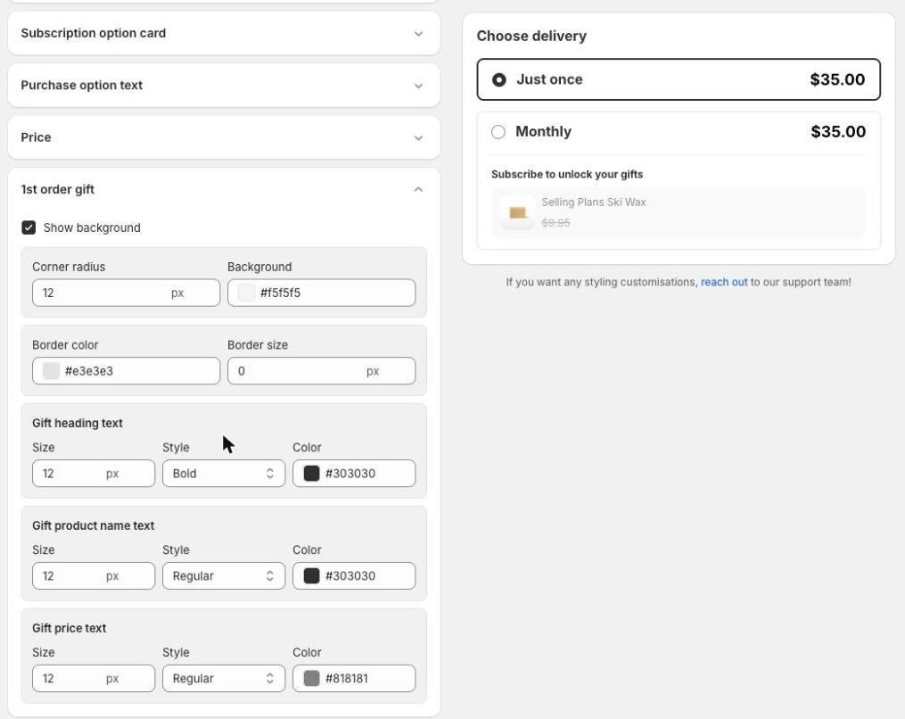Open Gift price text Style dropdown
The image size is (905, 719).
[x=224, y=678]
